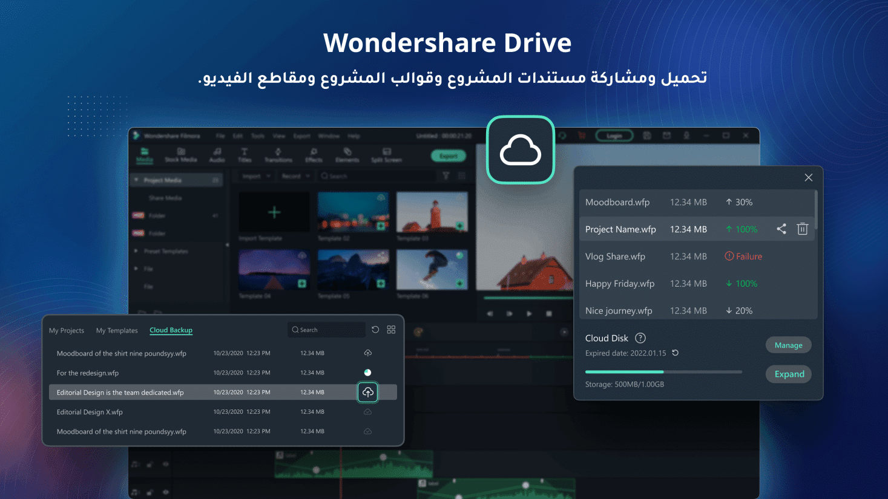Click the rewind button under preview

click(x=490, y=313)
